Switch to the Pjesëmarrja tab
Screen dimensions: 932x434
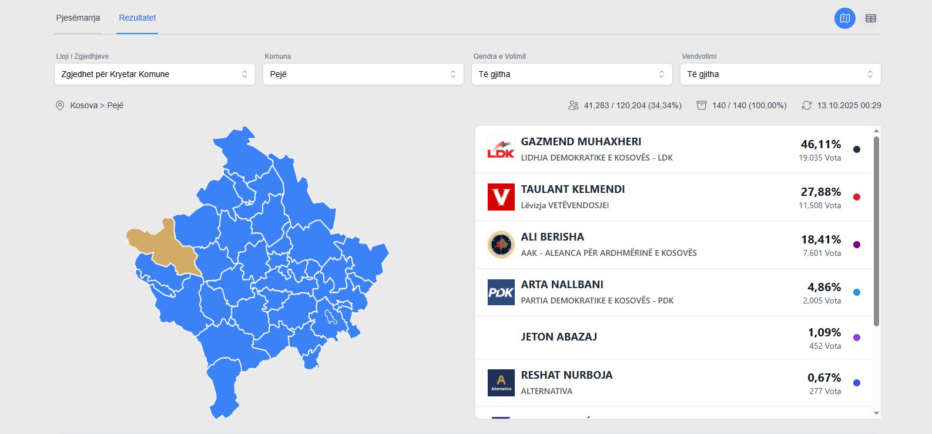tap(78, 18)
